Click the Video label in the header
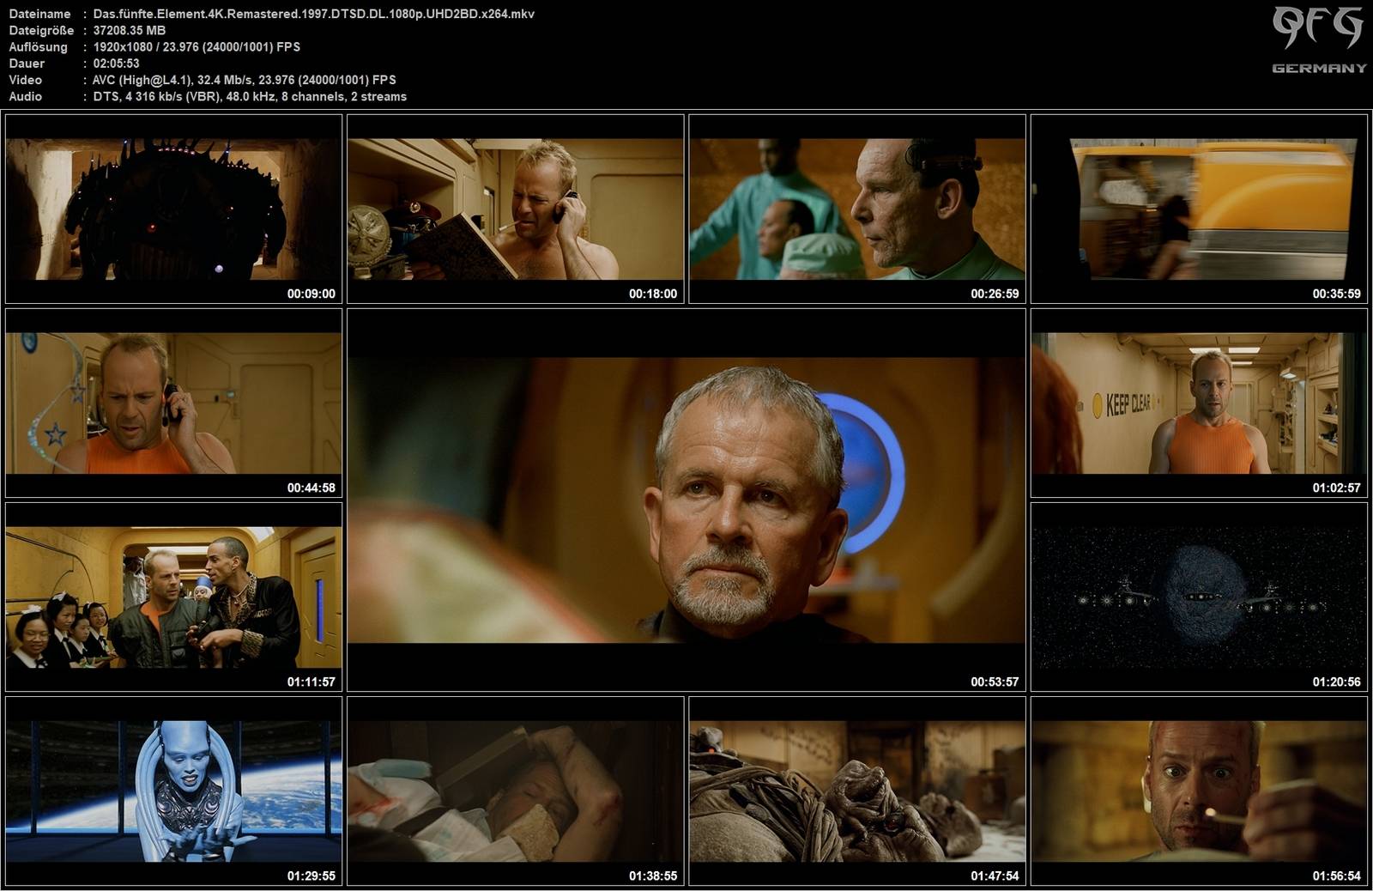 [x=26, y=80]
